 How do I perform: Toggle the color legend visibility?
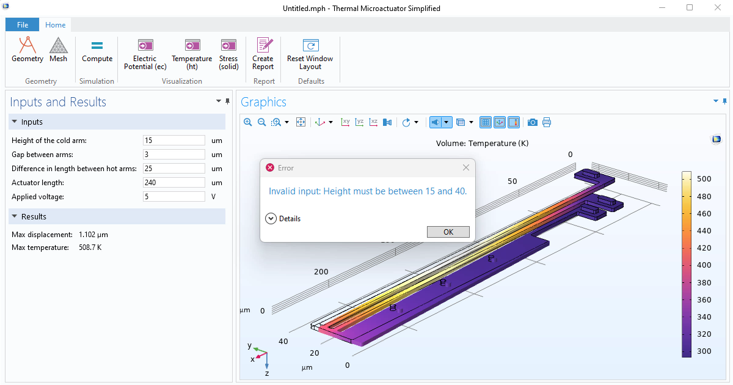pos(514,122)
